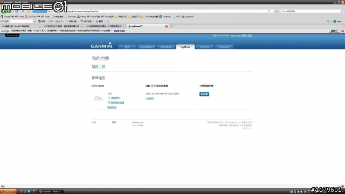345x194 pixels.
Task: Close the Google translate notification bar
Action: (343, 31)
